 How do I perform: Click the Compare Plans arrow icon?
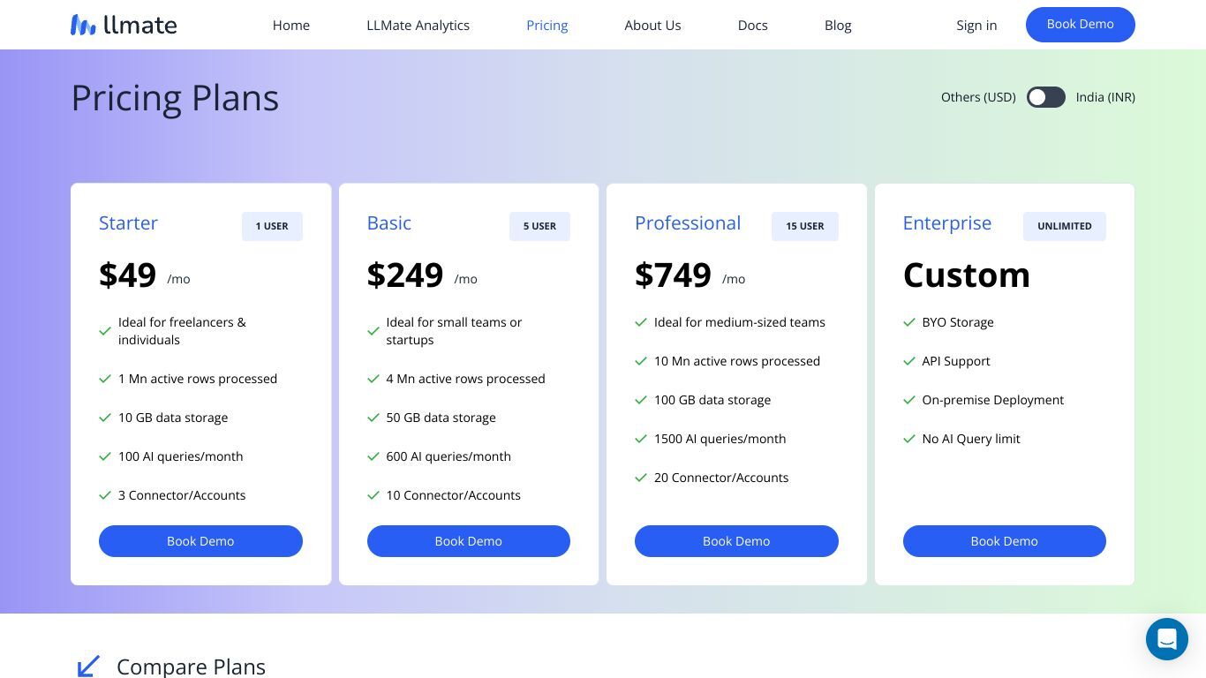88,667
